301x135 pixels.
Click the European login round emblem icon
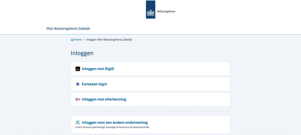coord(78,84)
